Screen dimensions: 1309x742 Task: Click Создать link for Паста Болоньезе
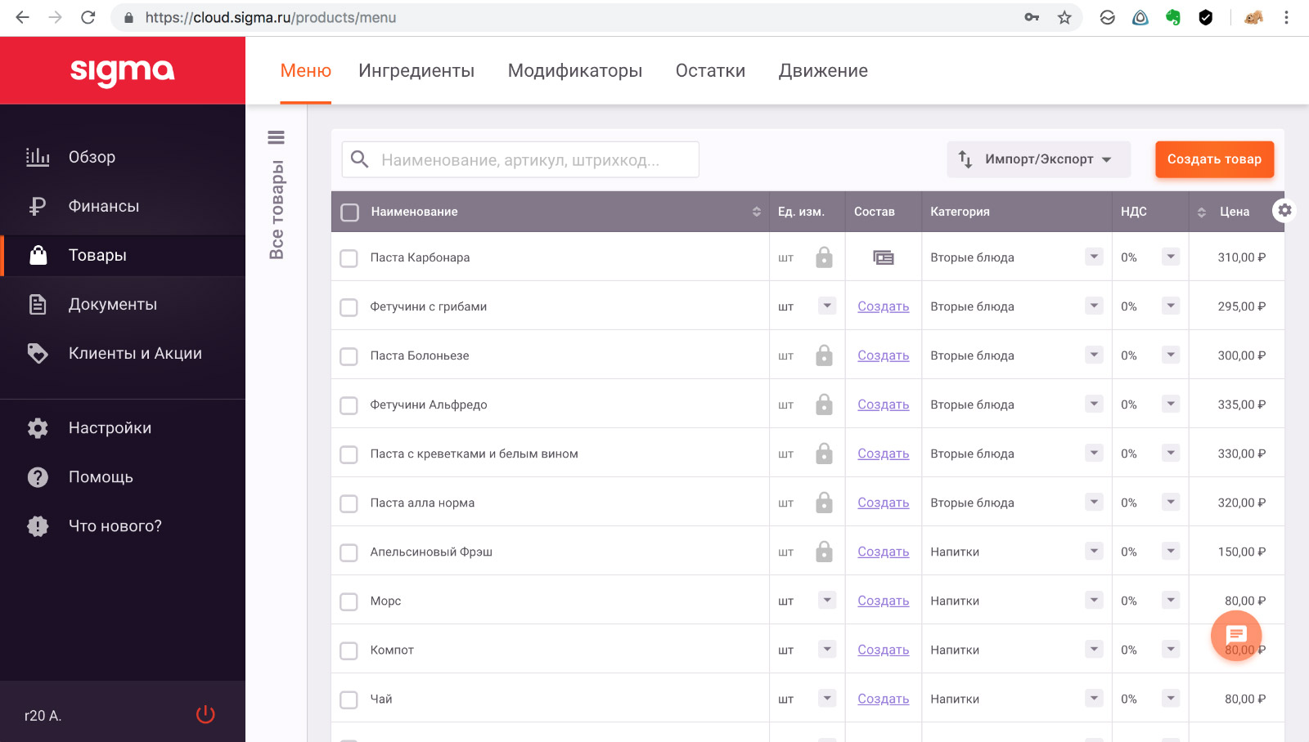(x=883, y=355)
